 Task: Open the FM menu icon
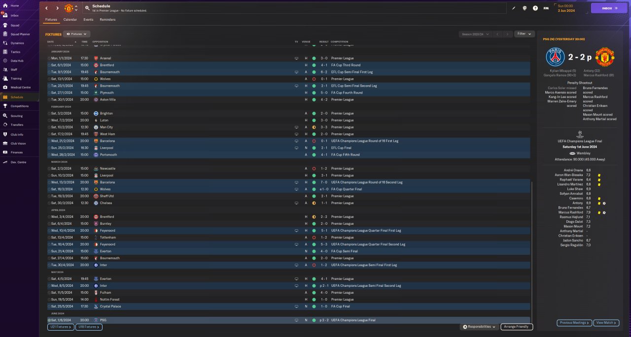[546, 8]
